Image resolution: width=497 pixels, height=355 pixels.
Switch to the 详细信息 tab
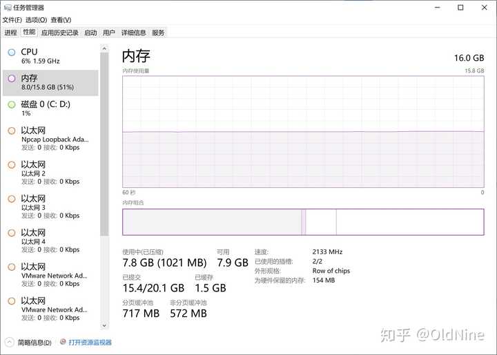133,32
